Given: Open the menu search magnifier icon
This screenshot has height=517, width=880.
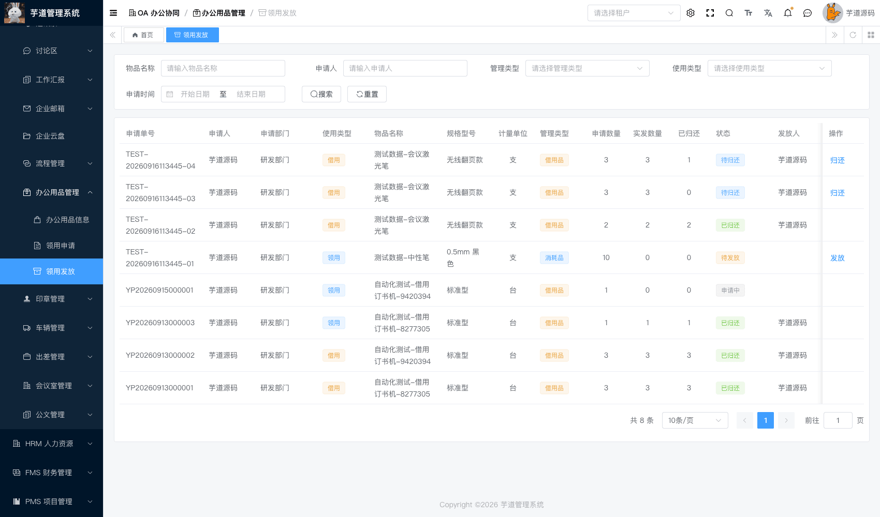Looking at the screenshot, I should click(729, 13).
